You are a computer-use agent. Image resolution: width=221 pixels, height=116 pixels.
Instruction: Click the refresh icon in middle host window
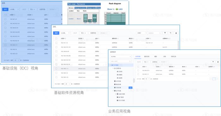tap(170, 33)
